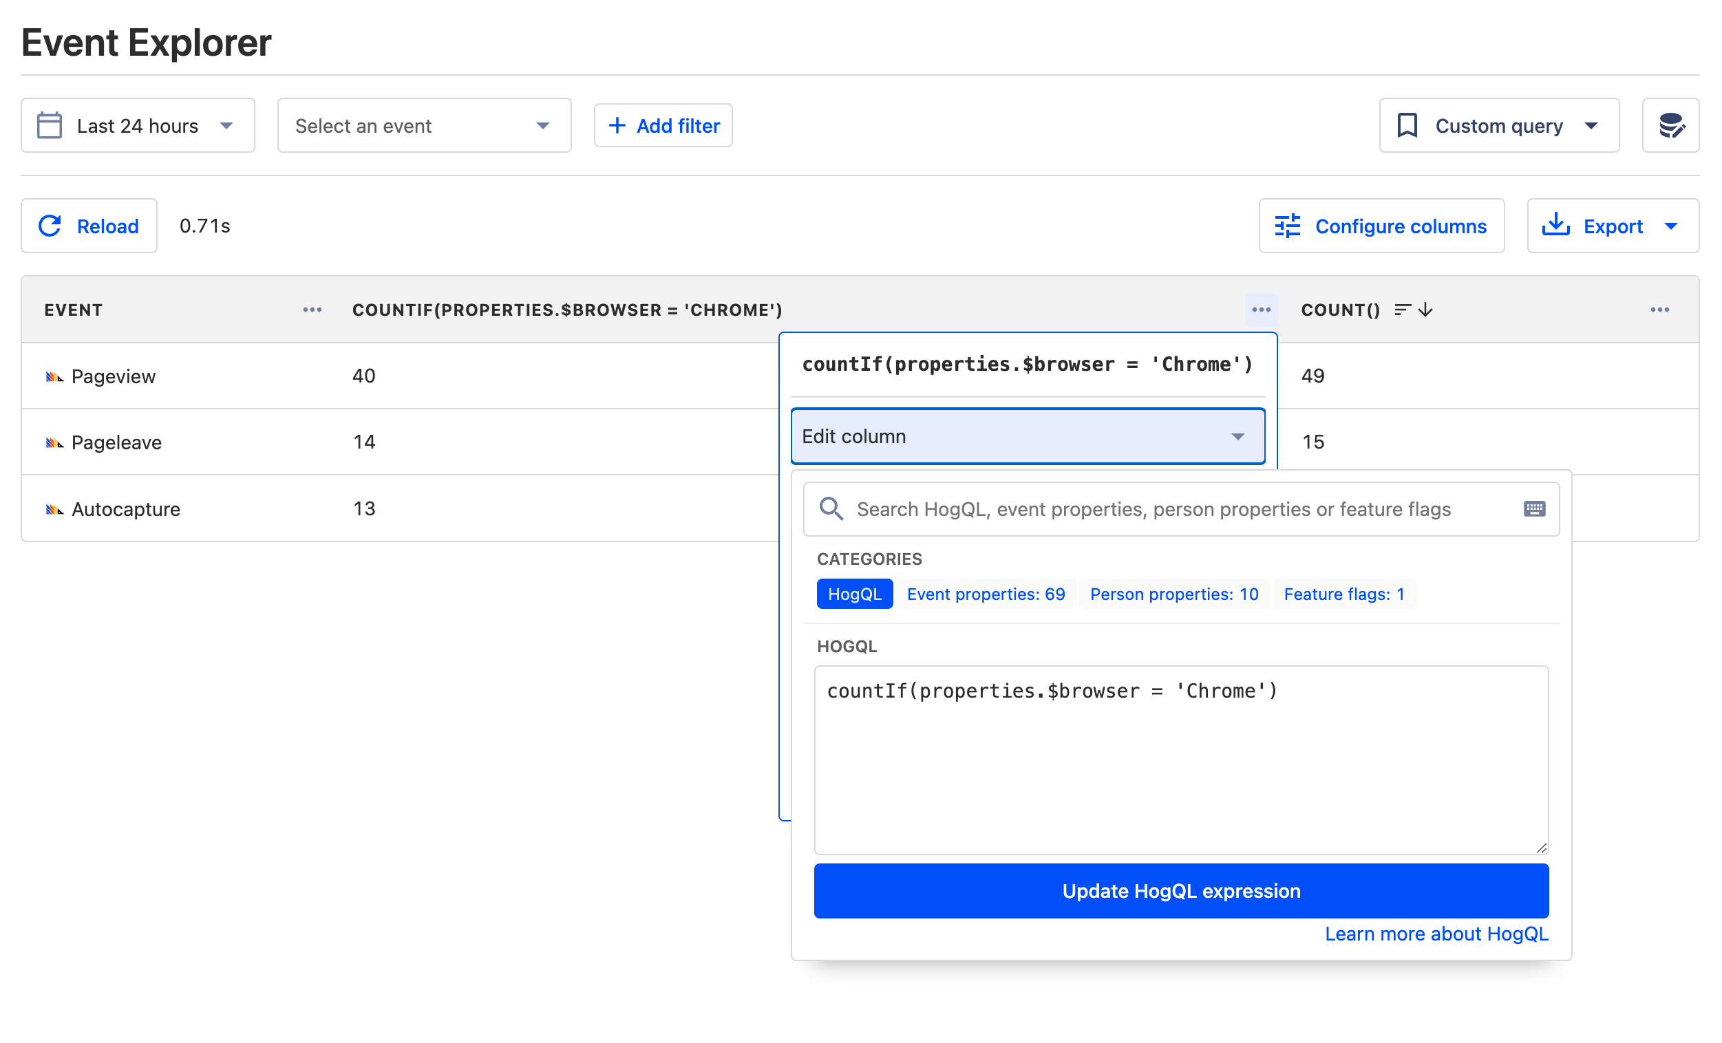Click the Reload circular arrow icon
The width and height of the screenshot is (1722, 1043).
(x=50, y=226)
